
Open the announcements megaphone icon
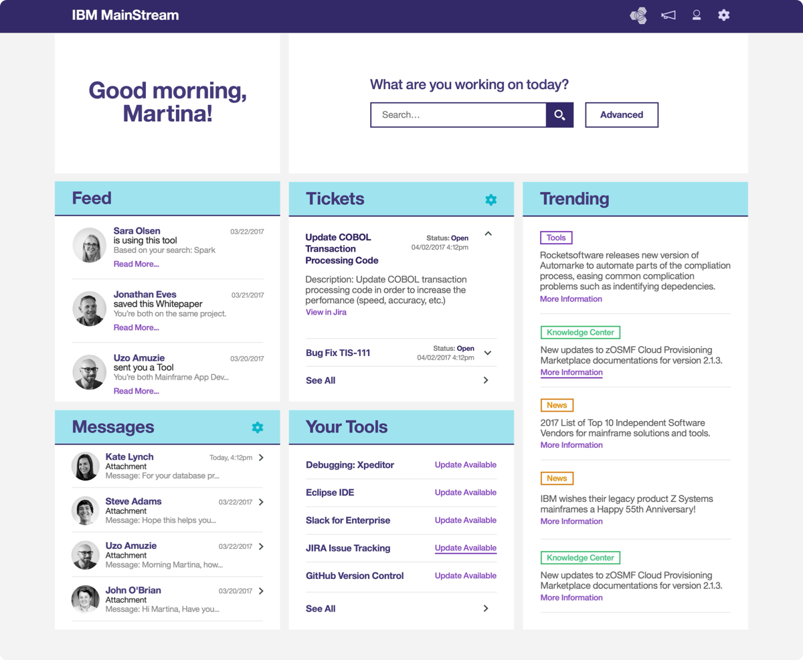pyautogui.click(x=668, y=15)
